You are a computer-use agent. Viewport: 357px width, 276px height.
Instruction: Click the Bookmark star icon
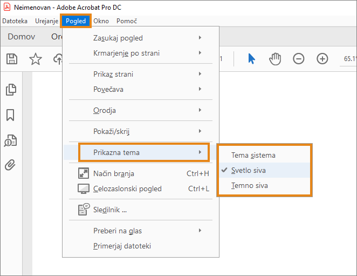[36, 59]
